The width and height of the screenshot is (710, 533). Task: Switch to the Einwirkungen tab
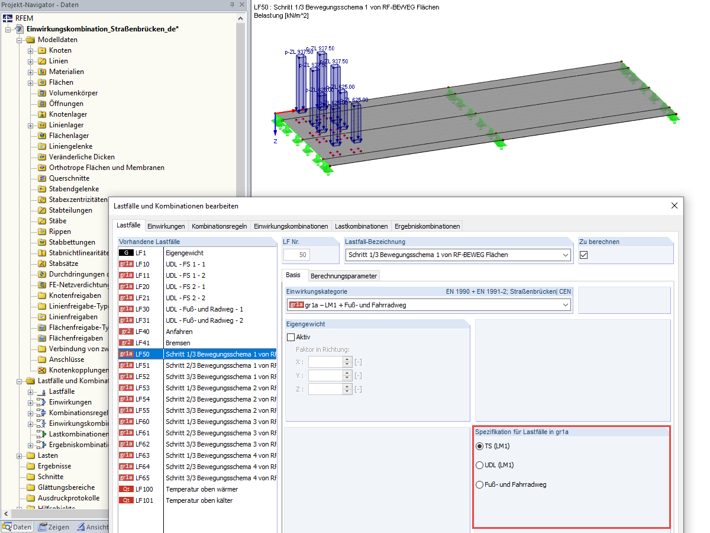[166, 226]
